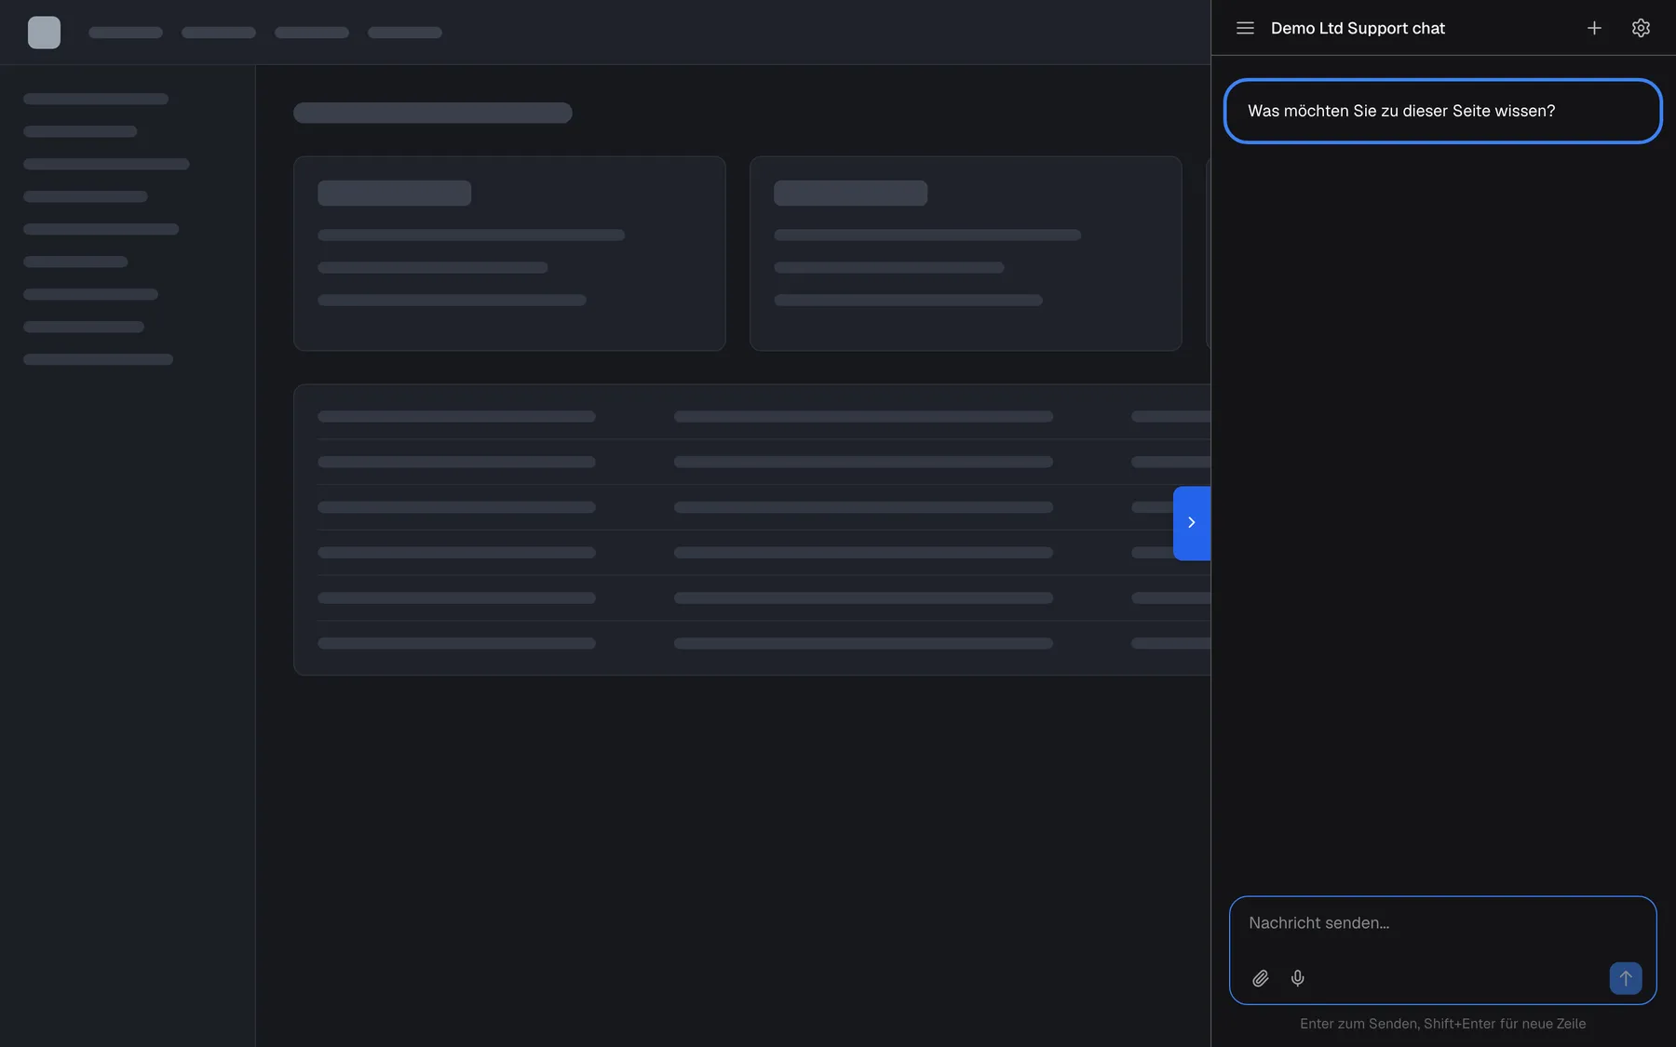
Task: Start a new chat with plus icon
Action: (x=1594, y=28)
